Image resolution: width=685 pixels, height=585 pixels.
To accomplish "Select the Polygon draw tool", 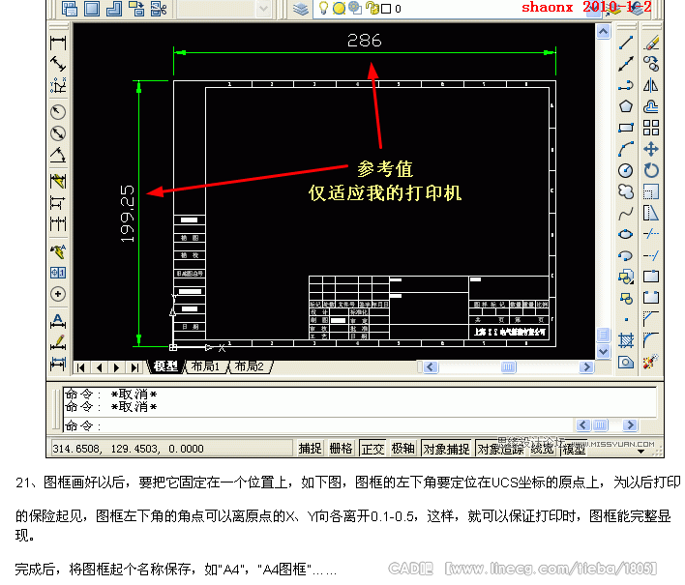I will pos(626,106).
